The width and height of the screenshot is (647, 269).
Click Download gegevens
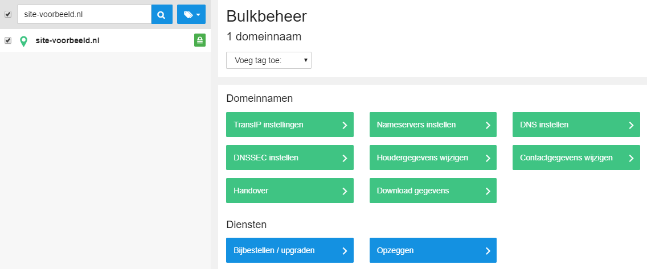pyautogui.click(x=433, y=191)
